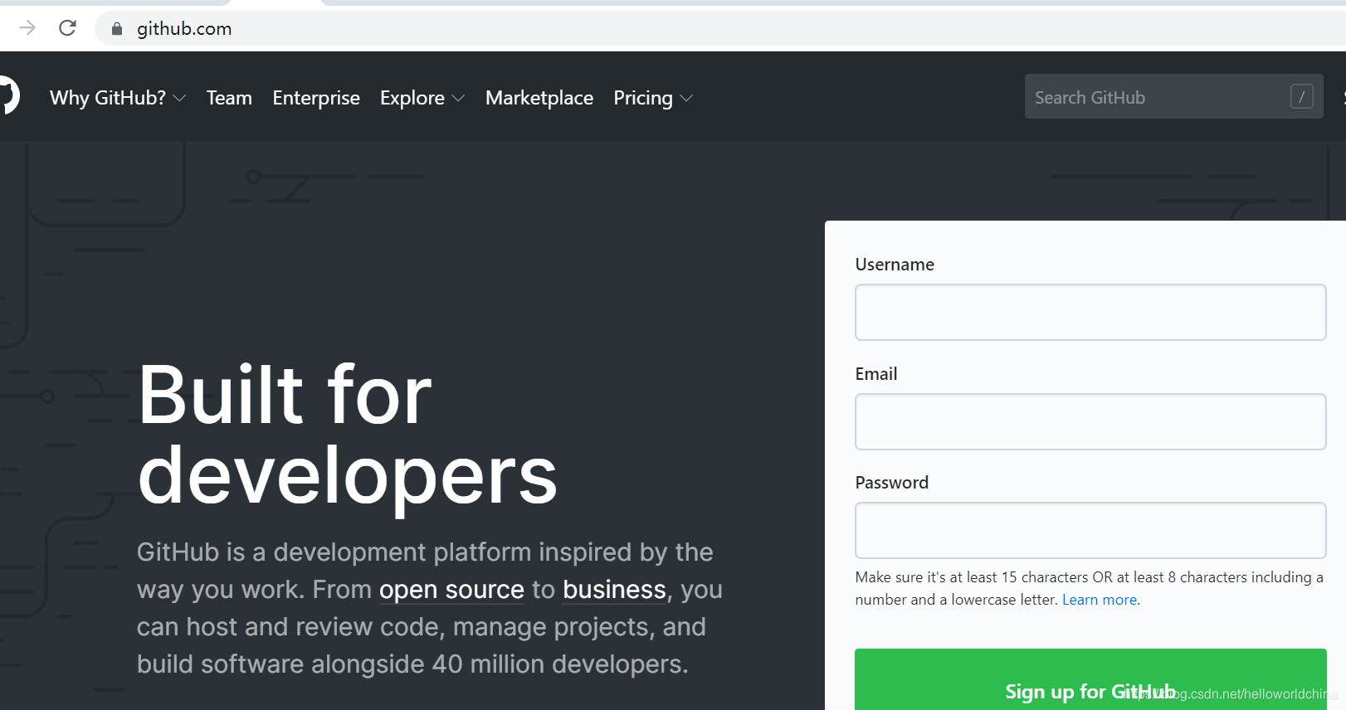The height and width of the screenshot is (710, 1346).
Task: Click the Username input field
Action: coord(1090,312)
